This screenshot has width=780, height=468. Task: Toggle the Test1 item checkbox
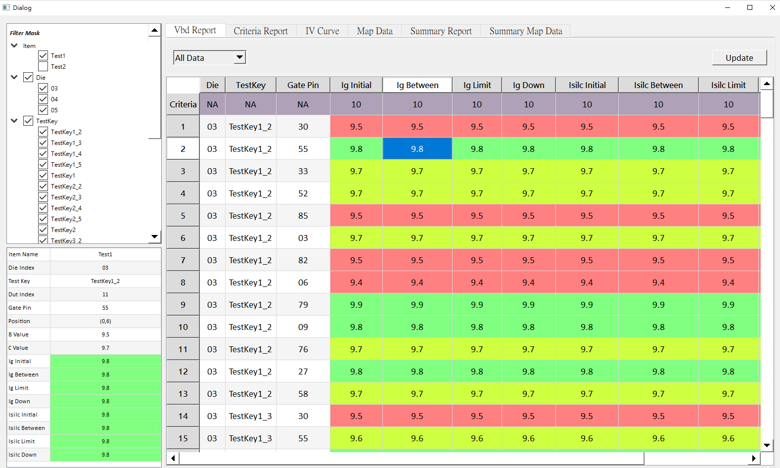click(43, 55)
